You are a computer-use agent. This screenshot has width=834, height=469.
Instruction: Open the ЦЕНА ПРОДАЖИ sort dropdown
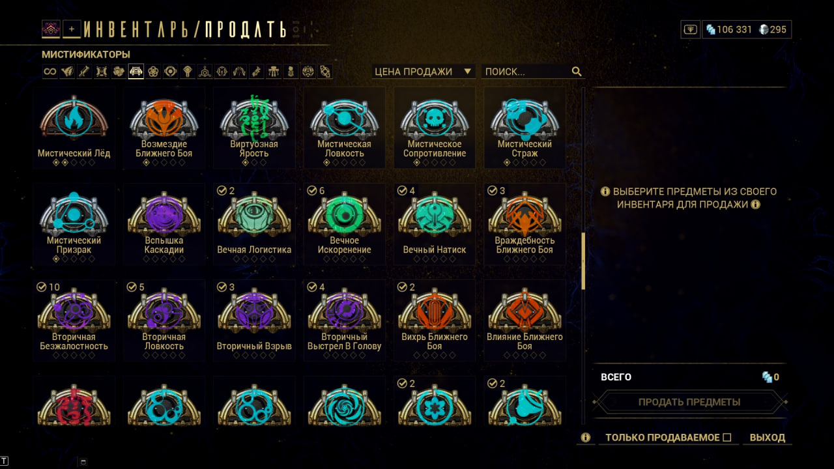[x=423, y=72]
